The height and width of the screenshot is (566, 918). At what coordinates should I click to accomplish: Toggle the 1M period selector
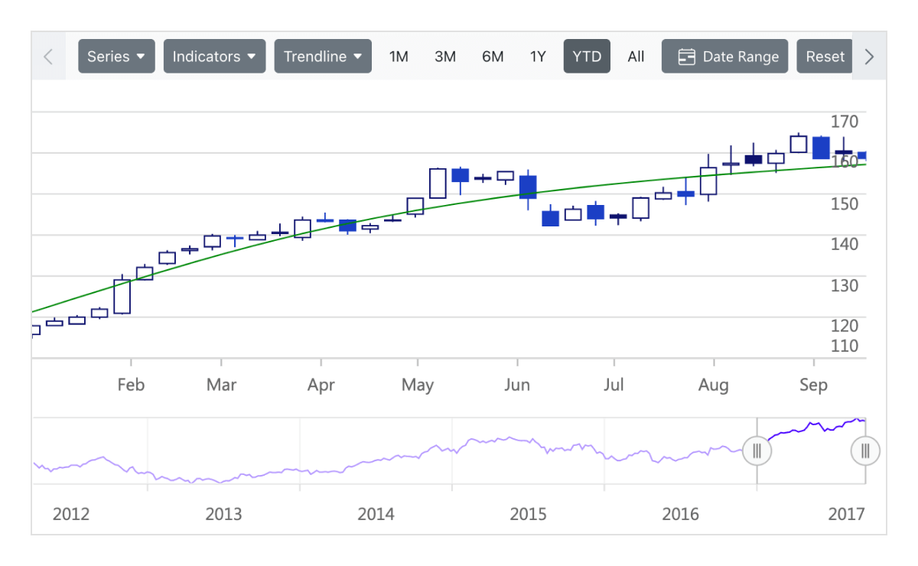tap(399, 56)
